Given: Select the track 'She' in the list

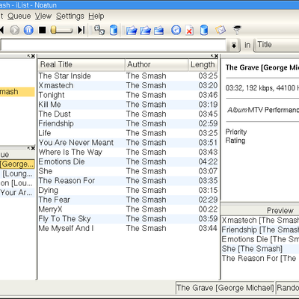Looking at the screenshot, I should pos(128,171).
